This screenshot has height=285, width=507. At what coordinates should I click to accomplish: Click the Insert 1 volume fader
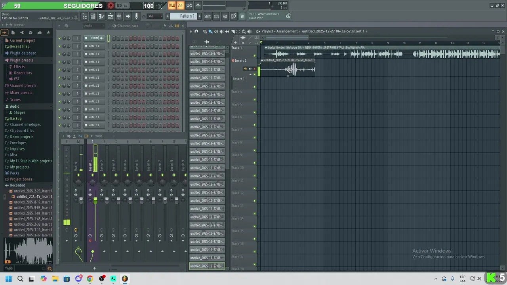pos(95,201)
